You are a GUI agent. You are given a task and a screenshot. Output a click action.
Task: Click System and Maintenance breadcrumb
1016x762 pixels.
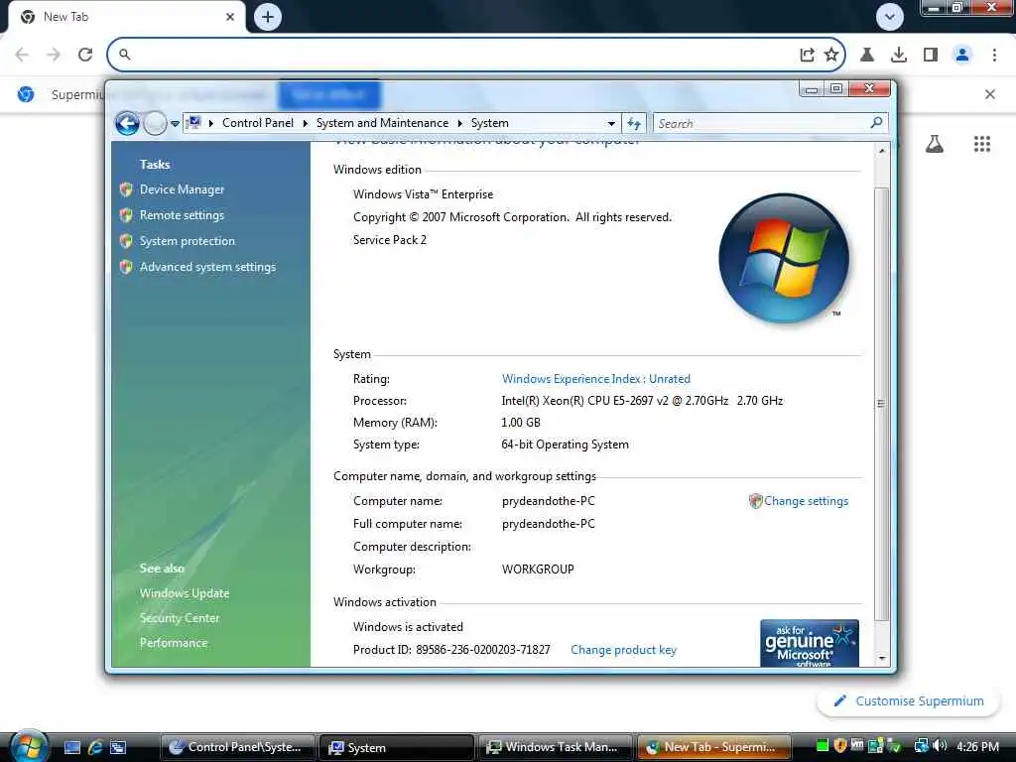pyautogui.click(x=382, y=123)
